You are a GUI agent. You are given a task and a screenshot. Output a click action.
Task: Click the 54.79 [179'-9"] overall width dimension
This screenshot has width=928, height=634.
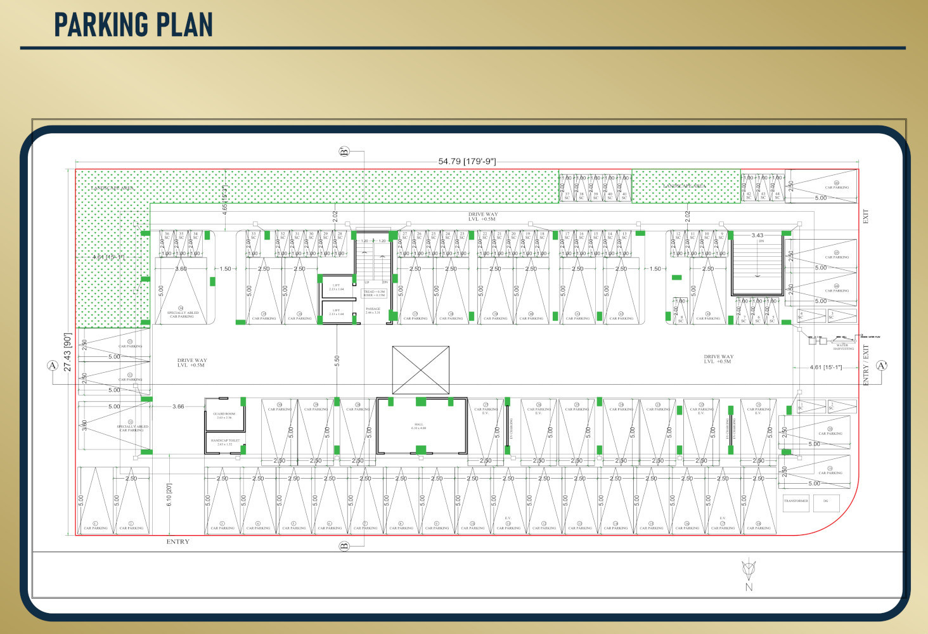pos(467,162)
